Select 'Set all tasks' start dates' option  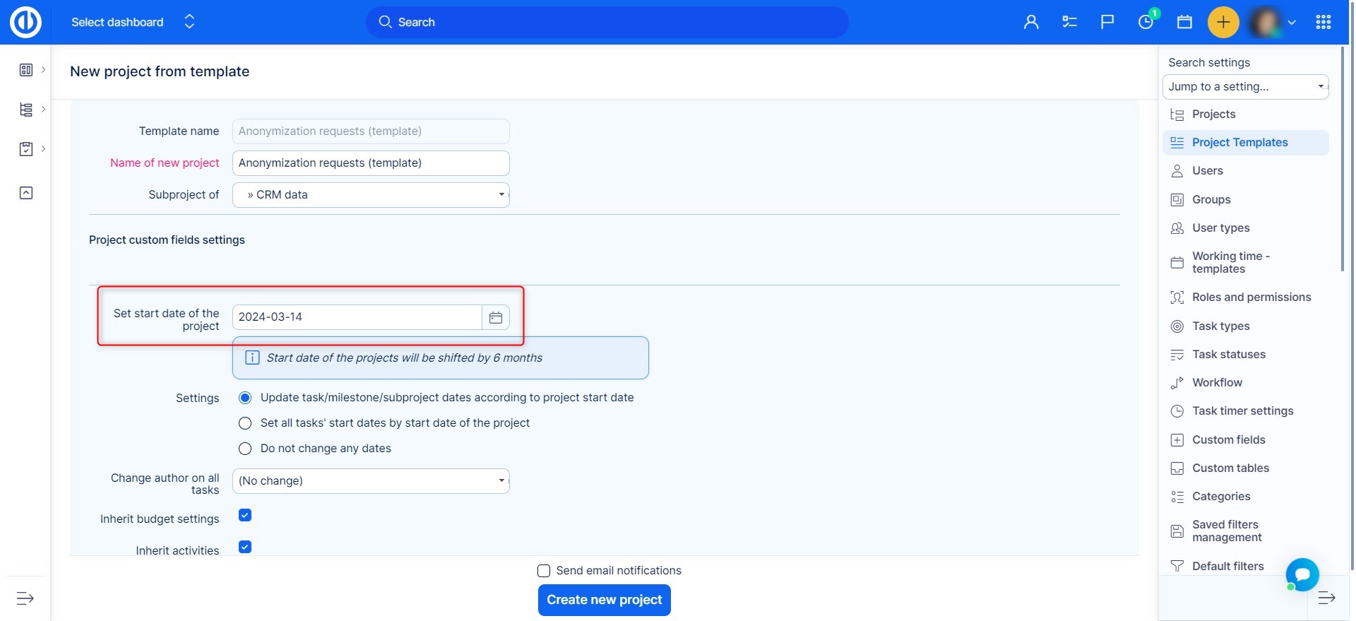tap(245, 423)
